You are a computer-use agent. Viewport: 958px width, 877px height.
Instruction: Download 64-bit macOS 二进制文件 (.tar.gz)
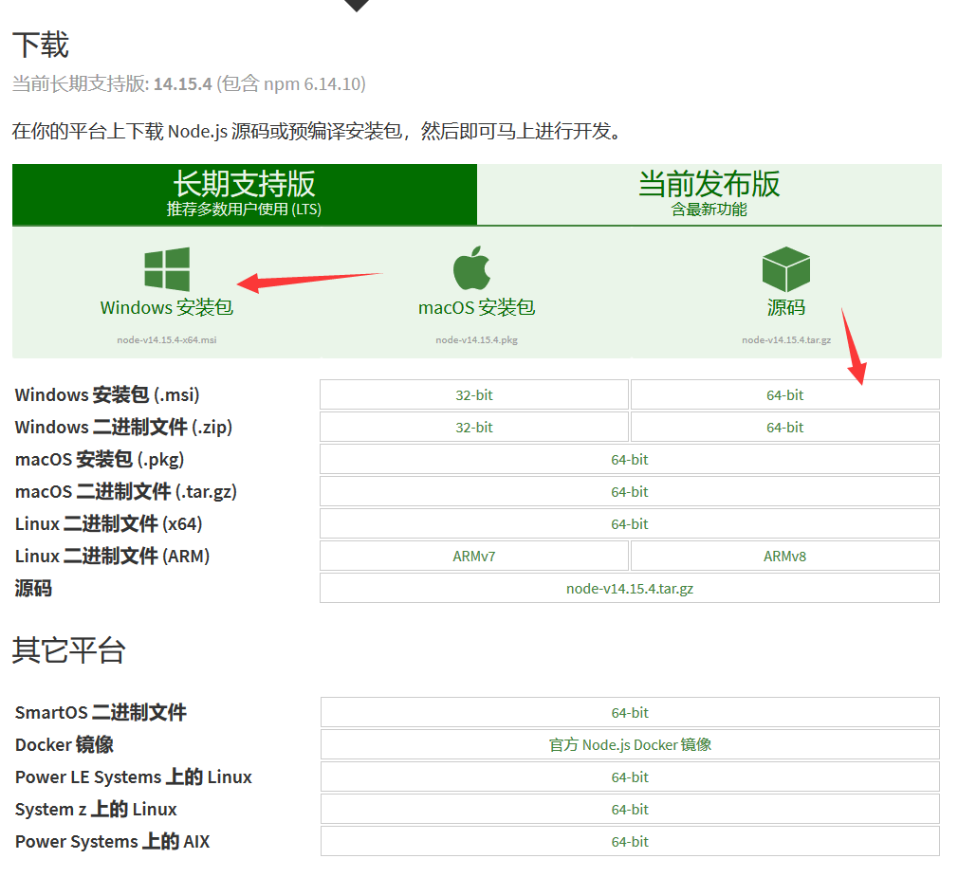coord(629,492)
